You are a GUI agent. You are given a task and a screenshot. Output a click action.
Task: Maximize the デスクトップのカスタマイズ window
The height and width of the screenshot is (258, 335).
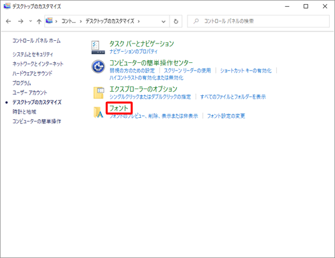[306, 6]
